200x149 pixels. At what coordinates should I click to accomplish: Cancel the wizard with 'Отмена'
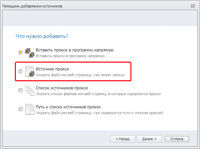click(x=177, y=139)
